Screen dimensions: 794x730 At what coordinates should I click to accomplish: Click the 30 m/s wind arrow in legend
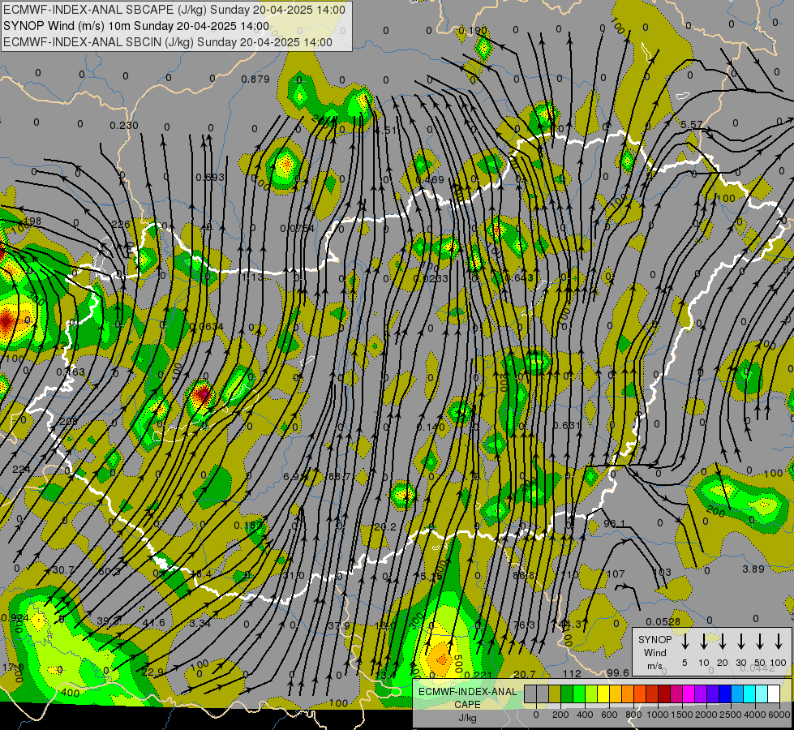(x=741, y=642)
